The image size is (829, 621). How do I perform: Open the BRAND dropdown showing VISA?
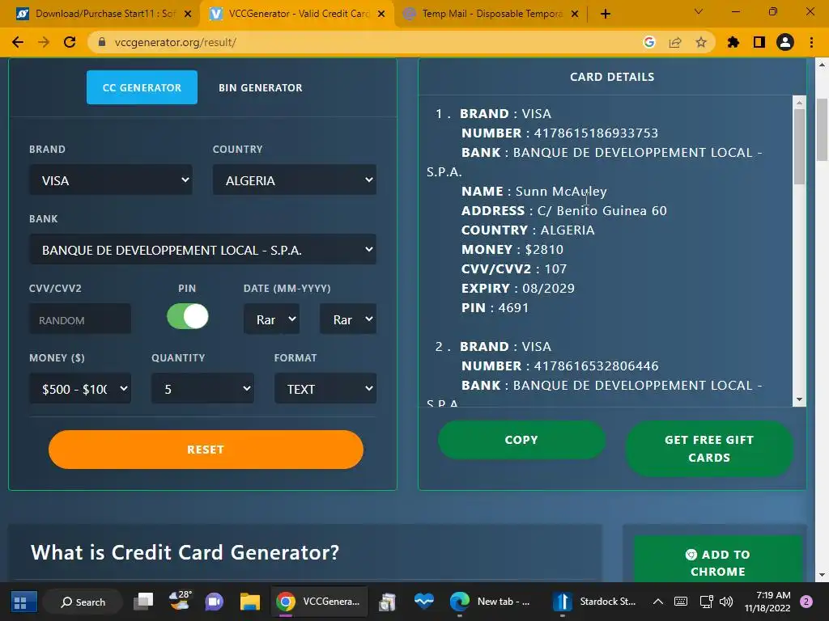(110, 180)
